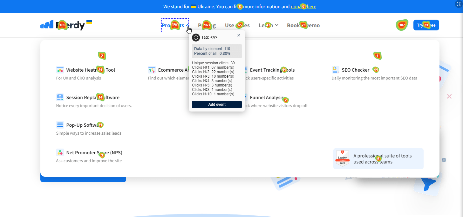Click the Website Heatmap Tool icon
The image size is (463, 217).
pyautogui.click(x=60, y=70)
